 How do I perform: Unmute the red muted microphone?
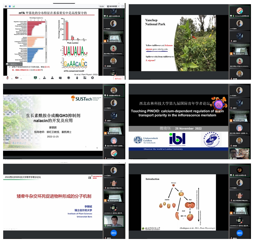7,78
